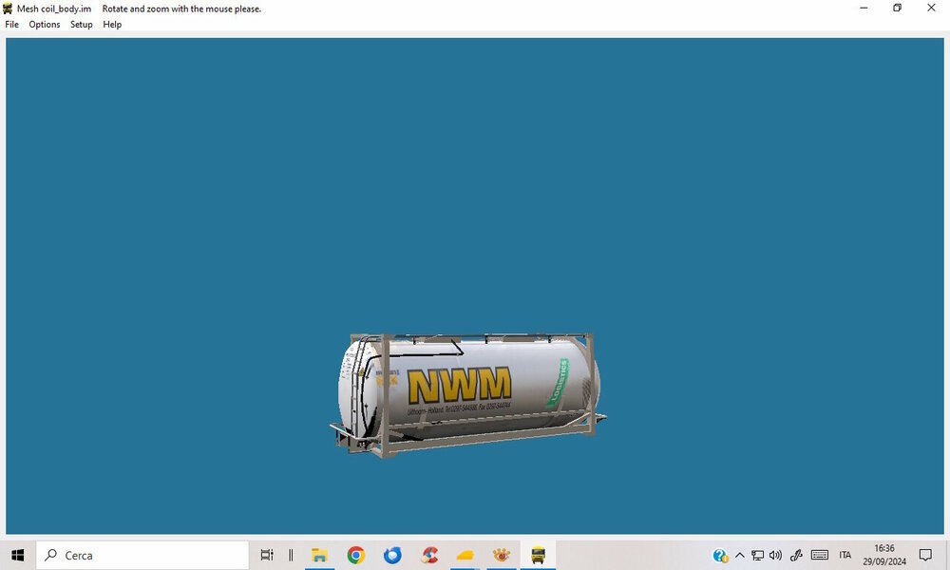The image size is (950, 570).
Task: Launch Google Chrome from the taskbar
Action: [x=356, y=555]
